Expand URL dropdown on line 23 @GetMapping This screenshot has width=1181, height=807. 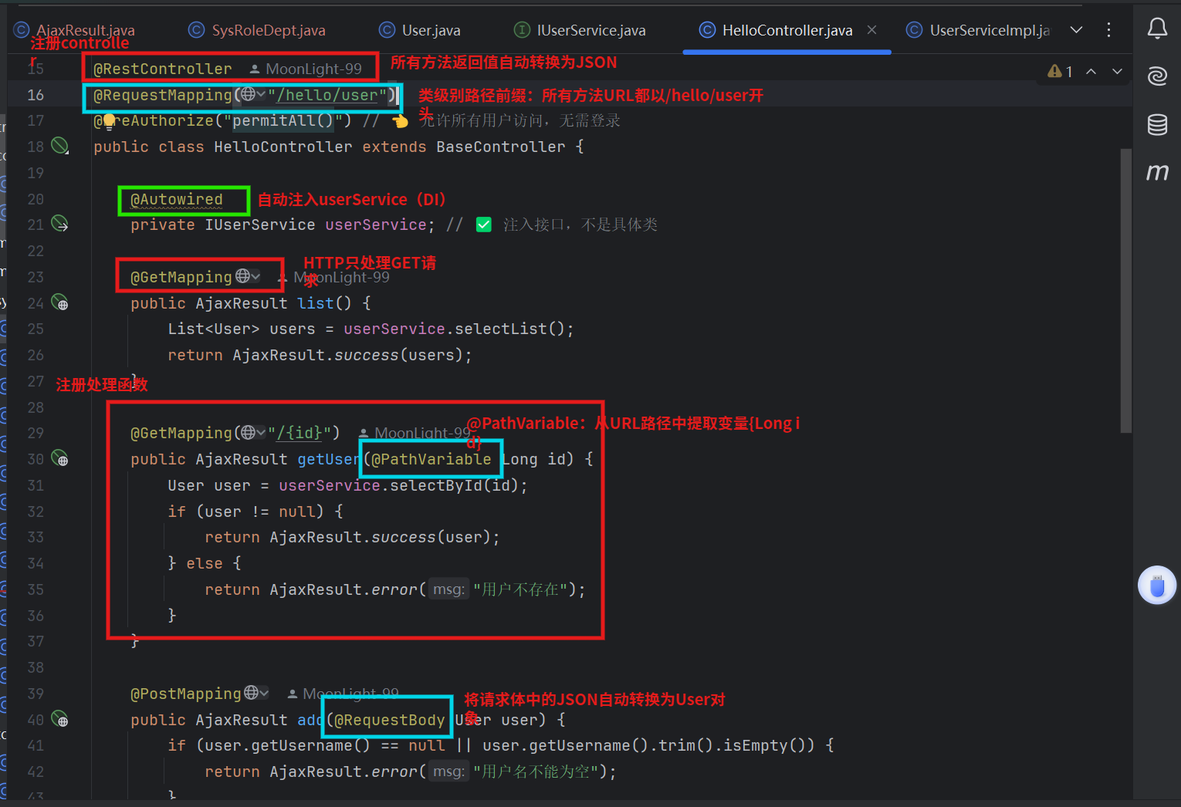pyautogui.click(x=255, y=276)
